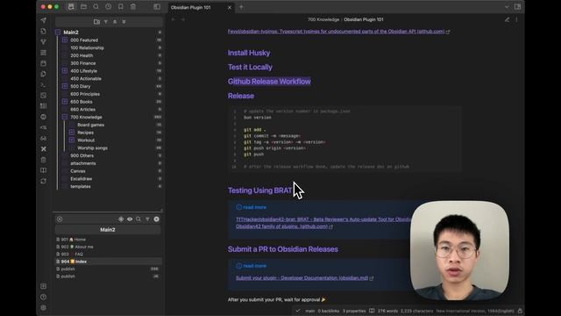Screen dimensions: 561x316
Task: Click the pencil edit-mode icon in the note header
Action: click(507, 19)
